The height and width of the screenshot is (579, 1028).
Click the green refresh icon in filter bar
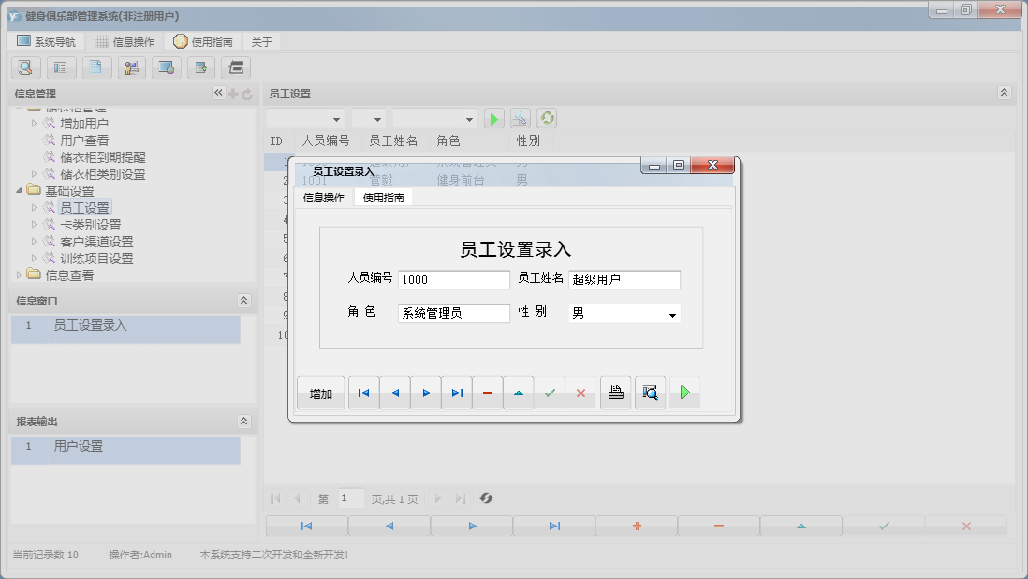547,119
